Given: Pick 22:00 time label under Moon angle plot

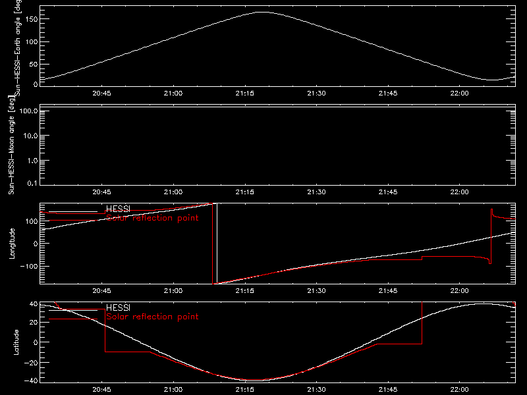Looking at the screenshot, I should coord(459,192).
